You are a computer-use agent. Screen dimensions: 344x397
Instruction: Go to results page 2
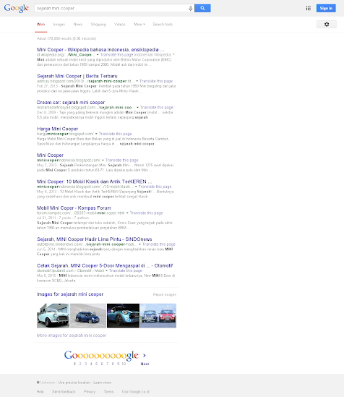(80, 364)
